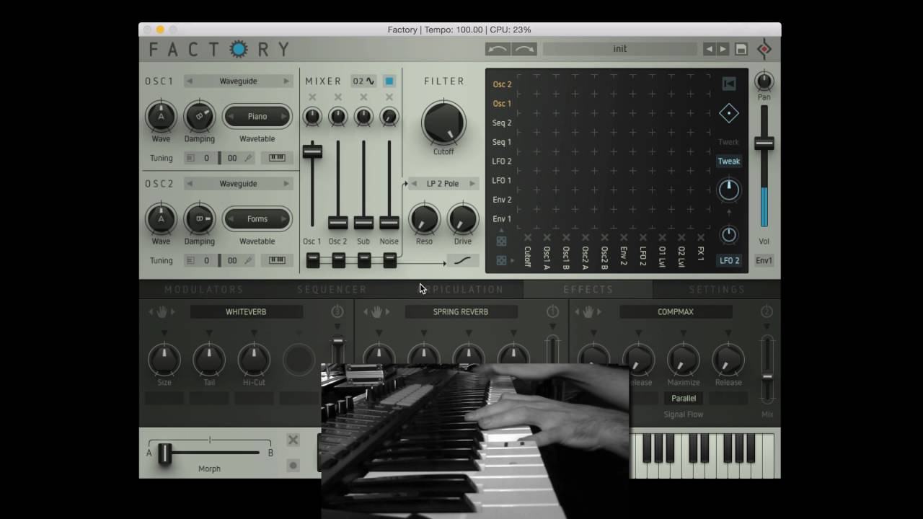This screenshot has height=519, width=923.
Task: Click the Pan knob
Action: coord(764,81)
